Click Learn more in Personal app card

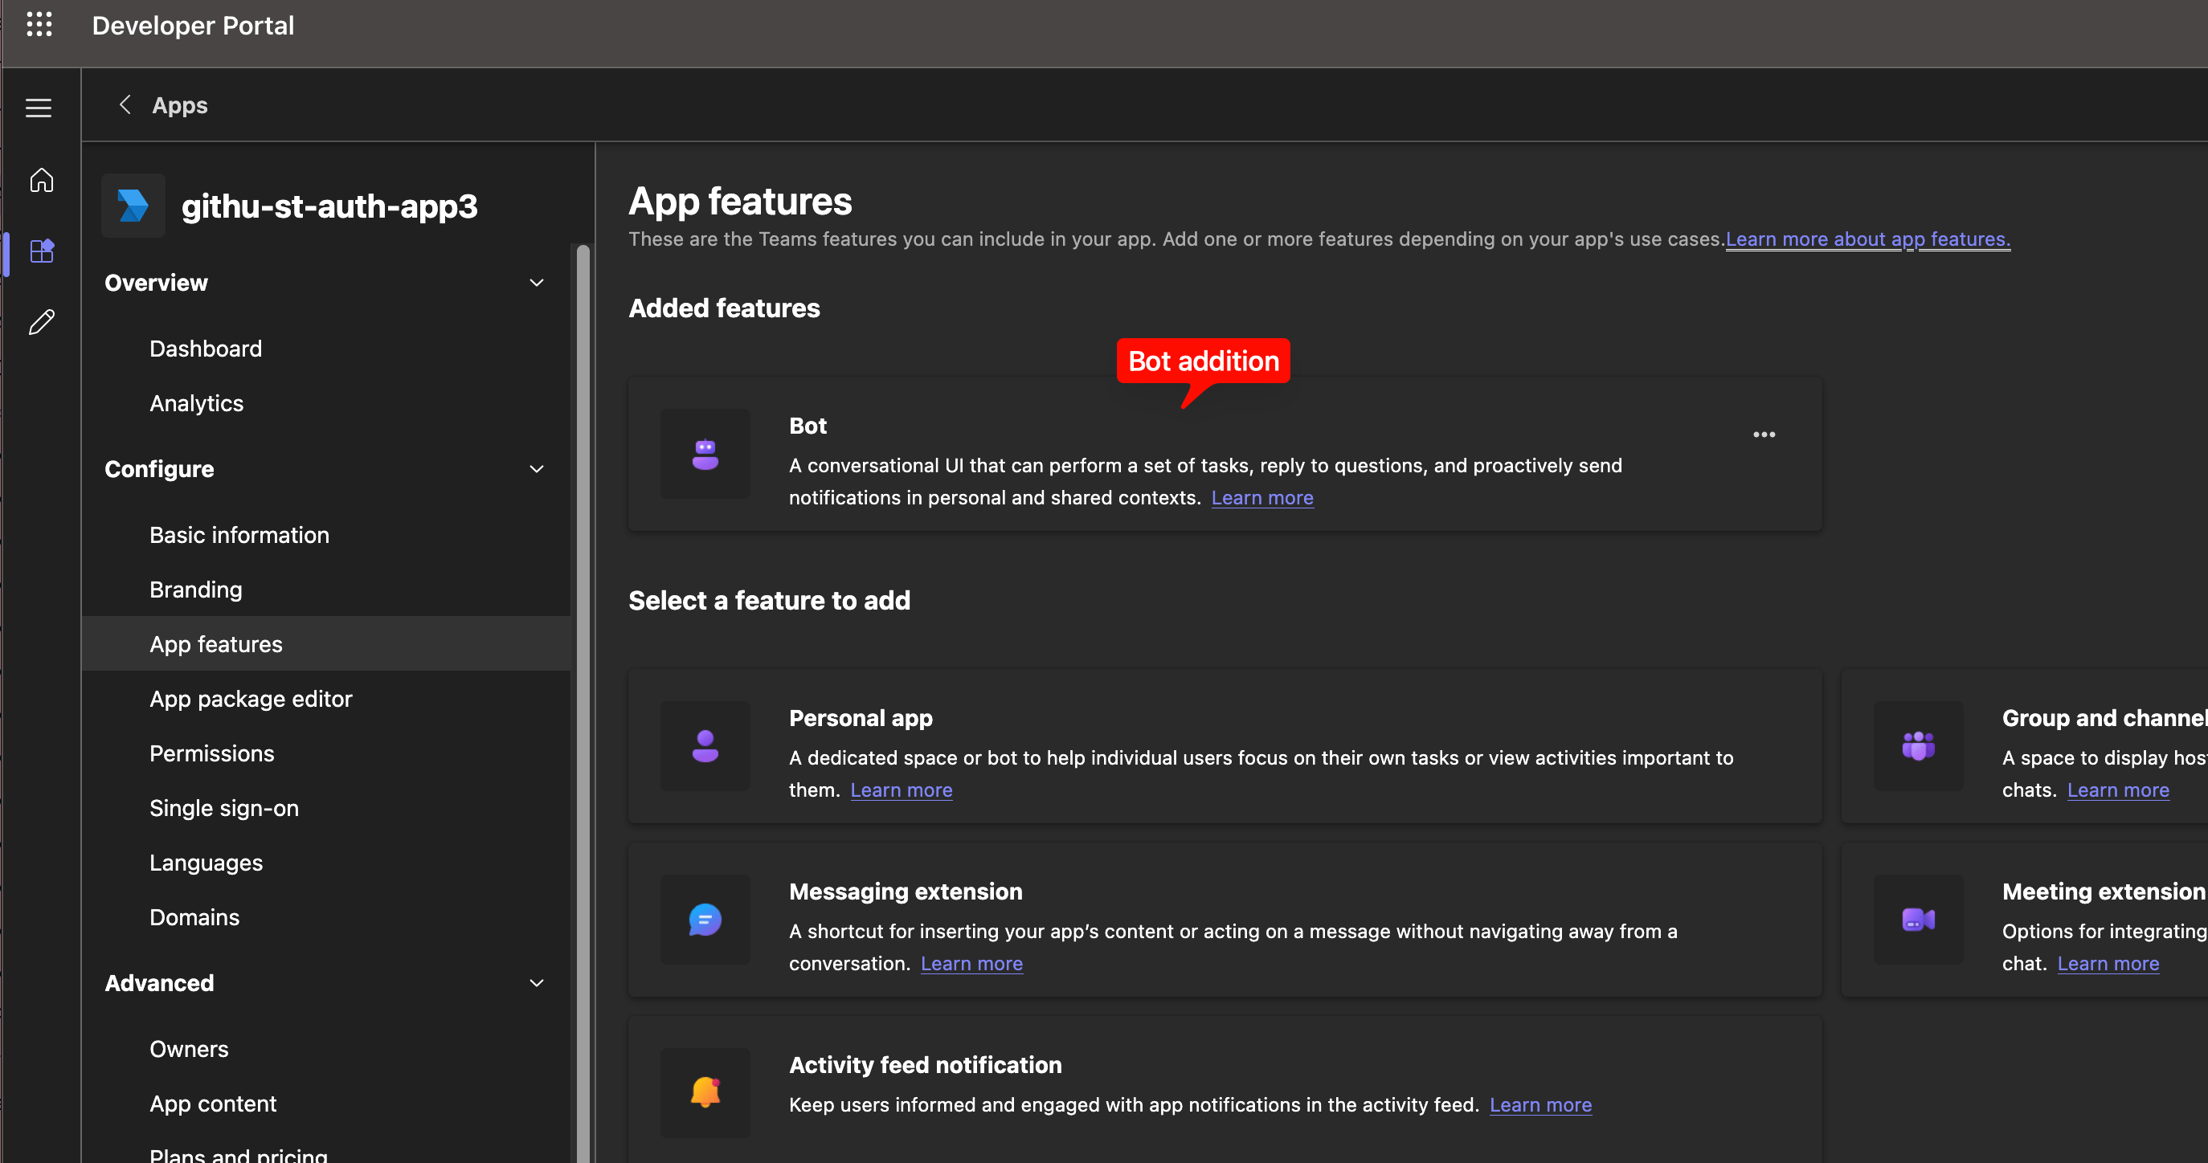coord(901,790)
